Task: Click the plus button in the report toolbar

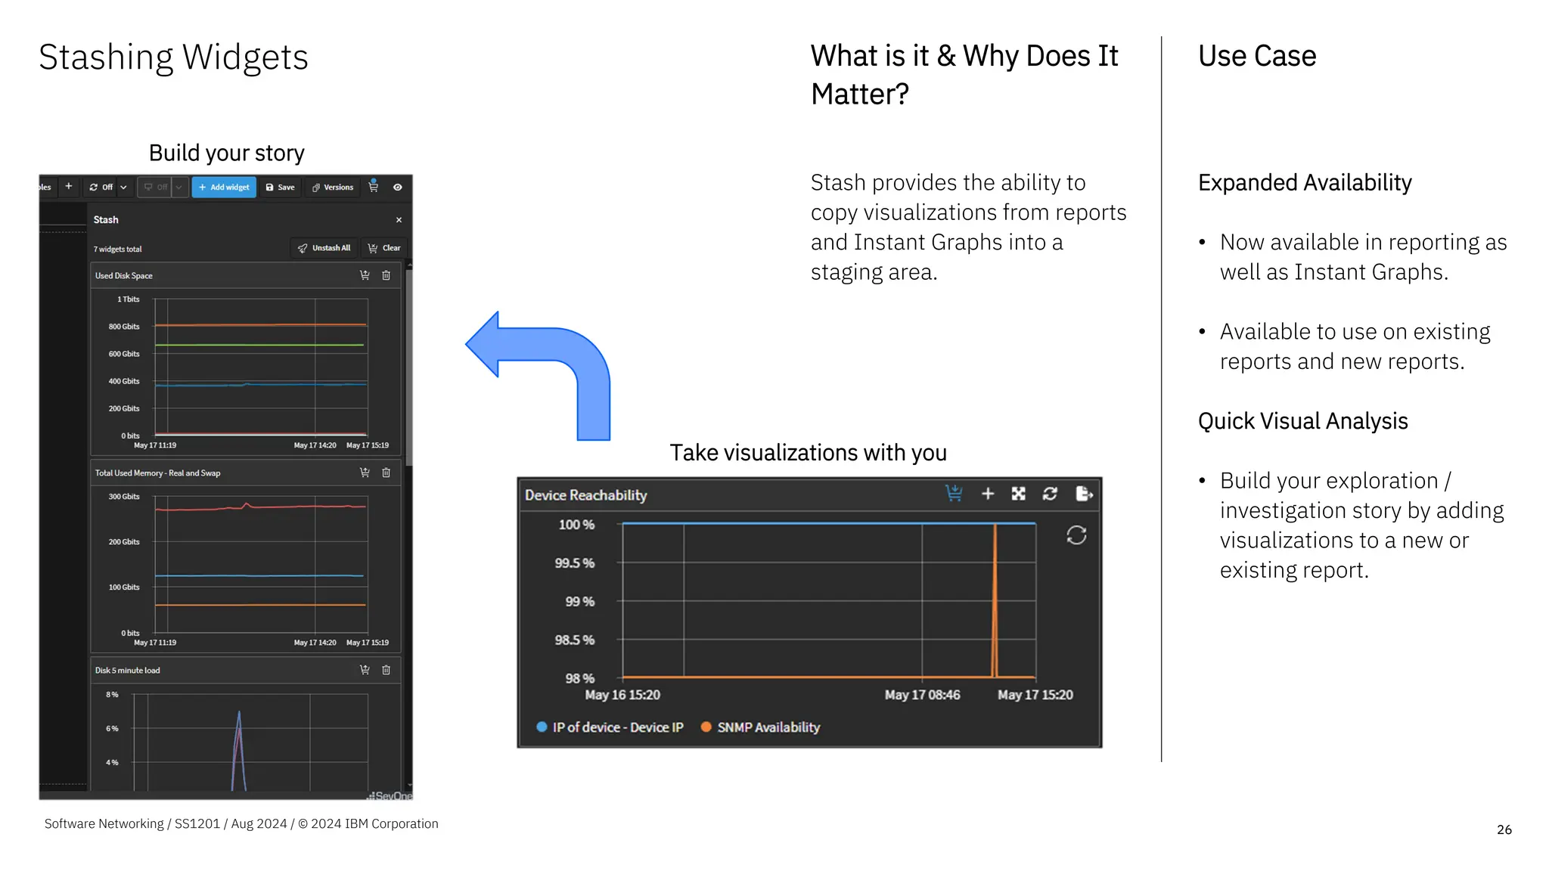Action: 69,187
